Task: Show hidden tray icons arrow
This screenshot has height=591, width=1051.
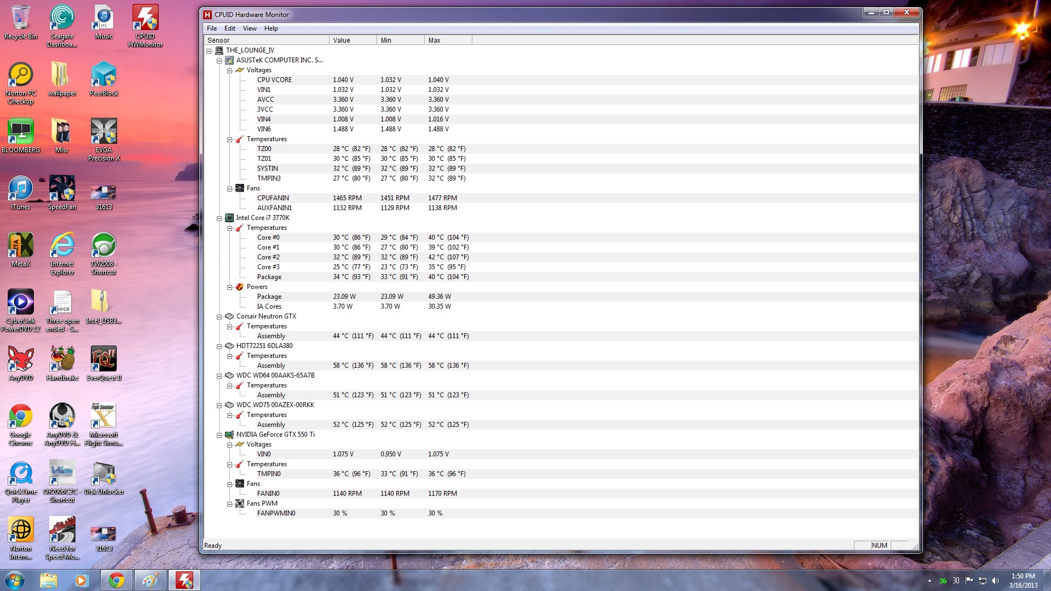Action: pos(929,581)
